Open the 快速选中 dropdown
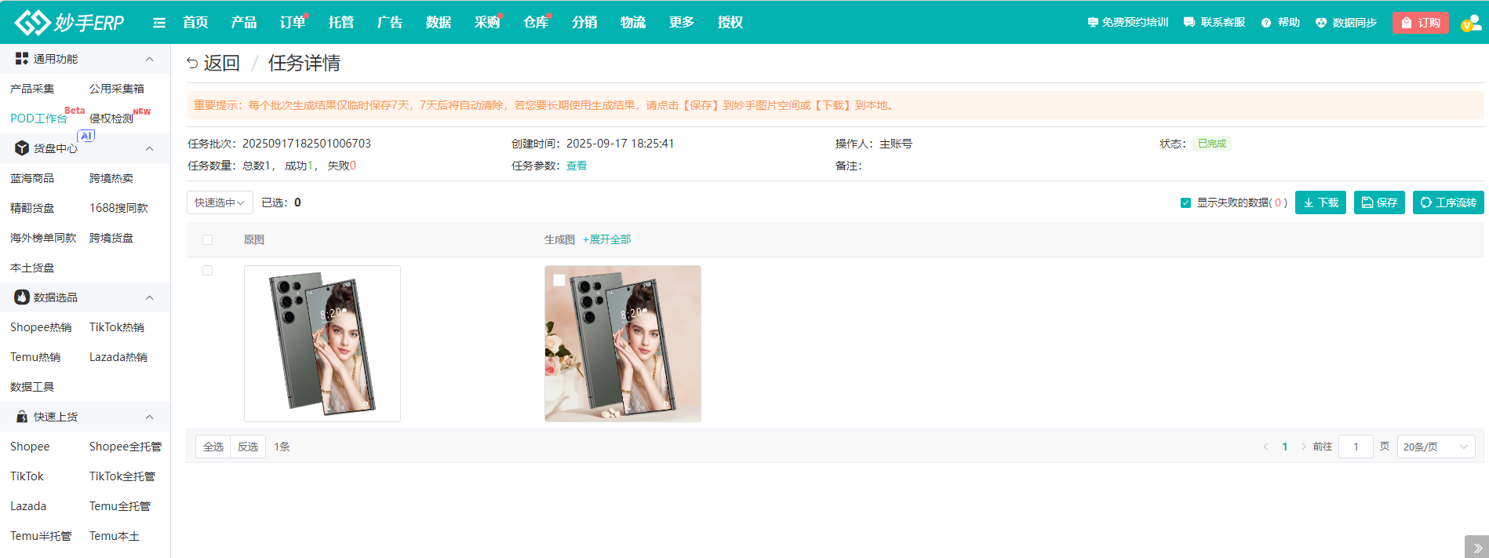This screenshot has width=1489, height=558. click(x=220, y=202)
